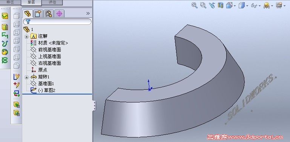The width and height of the screenshot is (290, 142).
Task: Expand the 旋转1 feature node
Action: point(27,77)
